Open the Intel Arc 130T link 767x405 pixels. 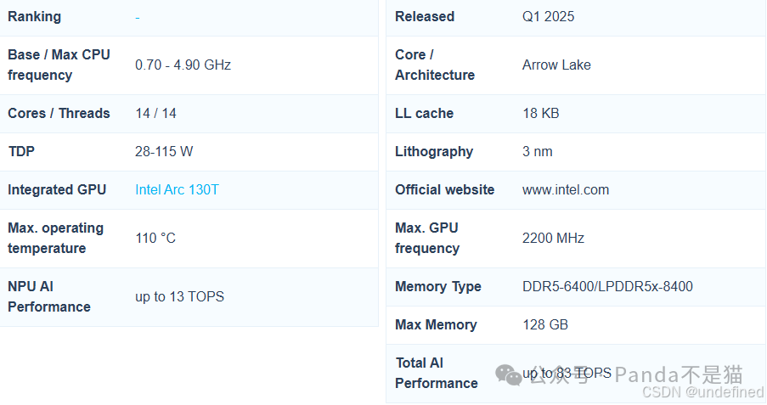(x=177, y=190)
